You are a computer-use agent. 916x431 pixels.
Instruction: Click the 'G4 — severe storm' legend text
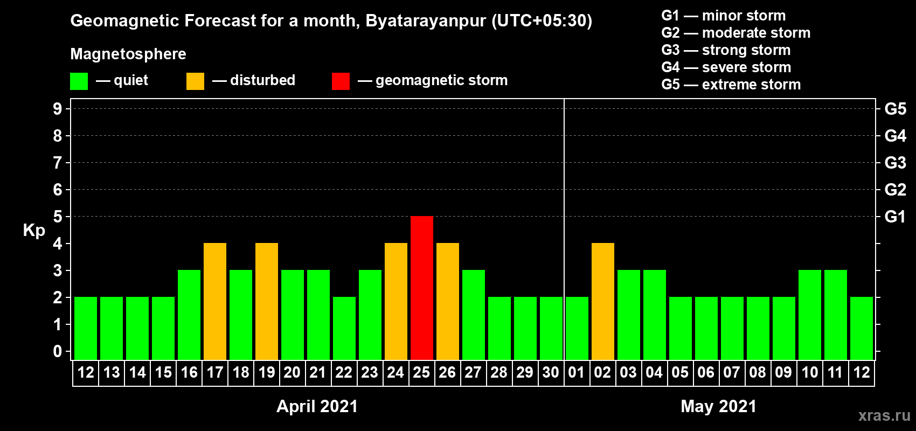point(726,67)
